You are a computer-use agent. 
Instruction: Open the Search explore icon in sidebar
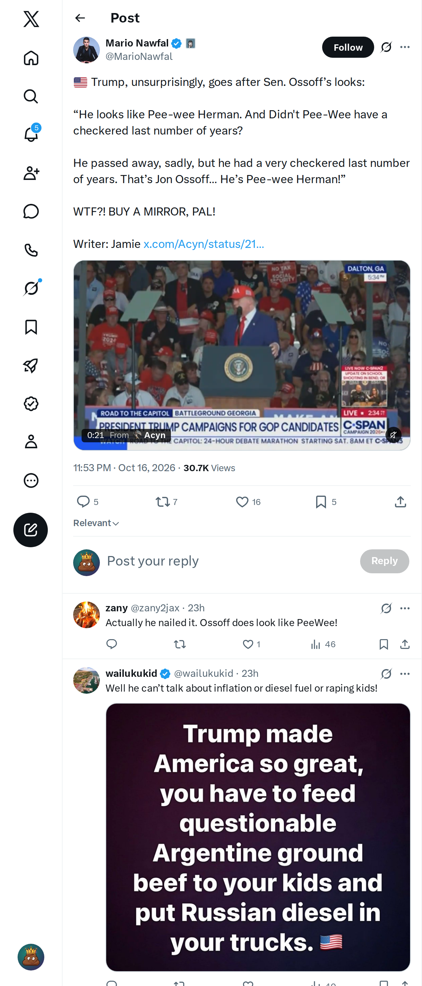[31, 96]
